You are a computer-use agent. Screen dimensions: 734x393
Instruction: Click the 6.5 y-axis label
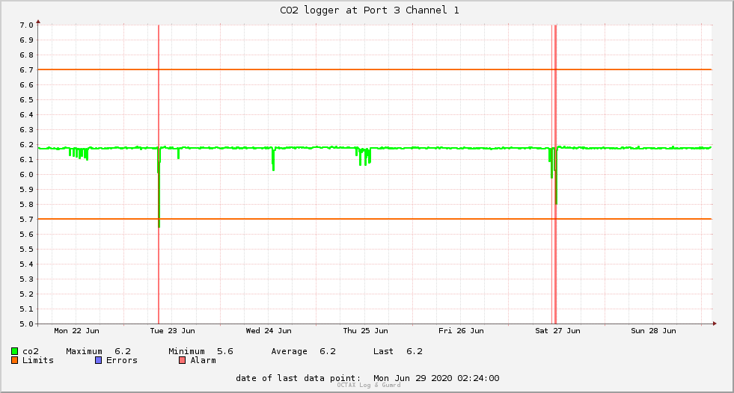pos(26,99)
